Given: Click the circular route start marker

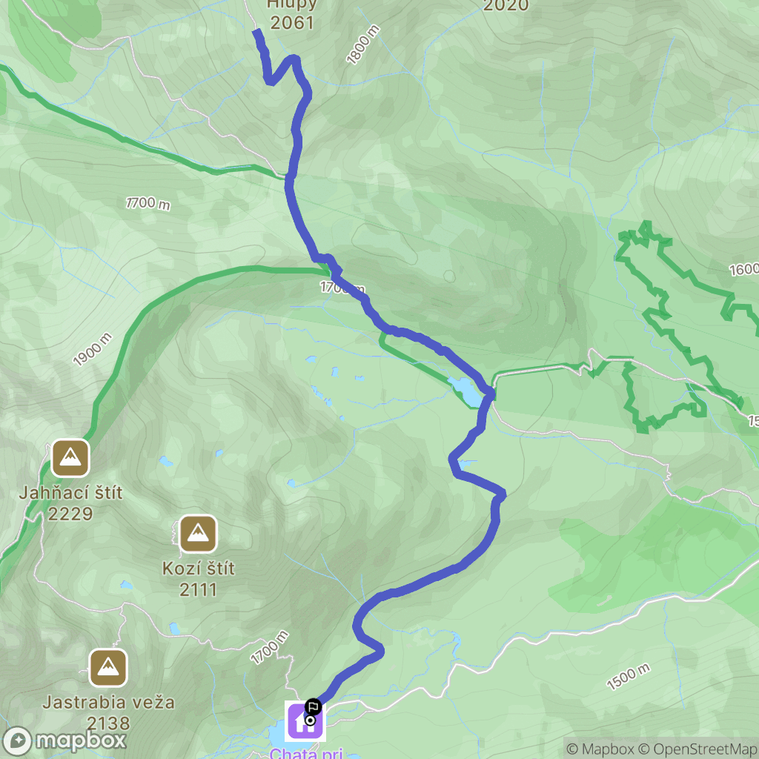Looking at the screenshot, I should (311, 720).
